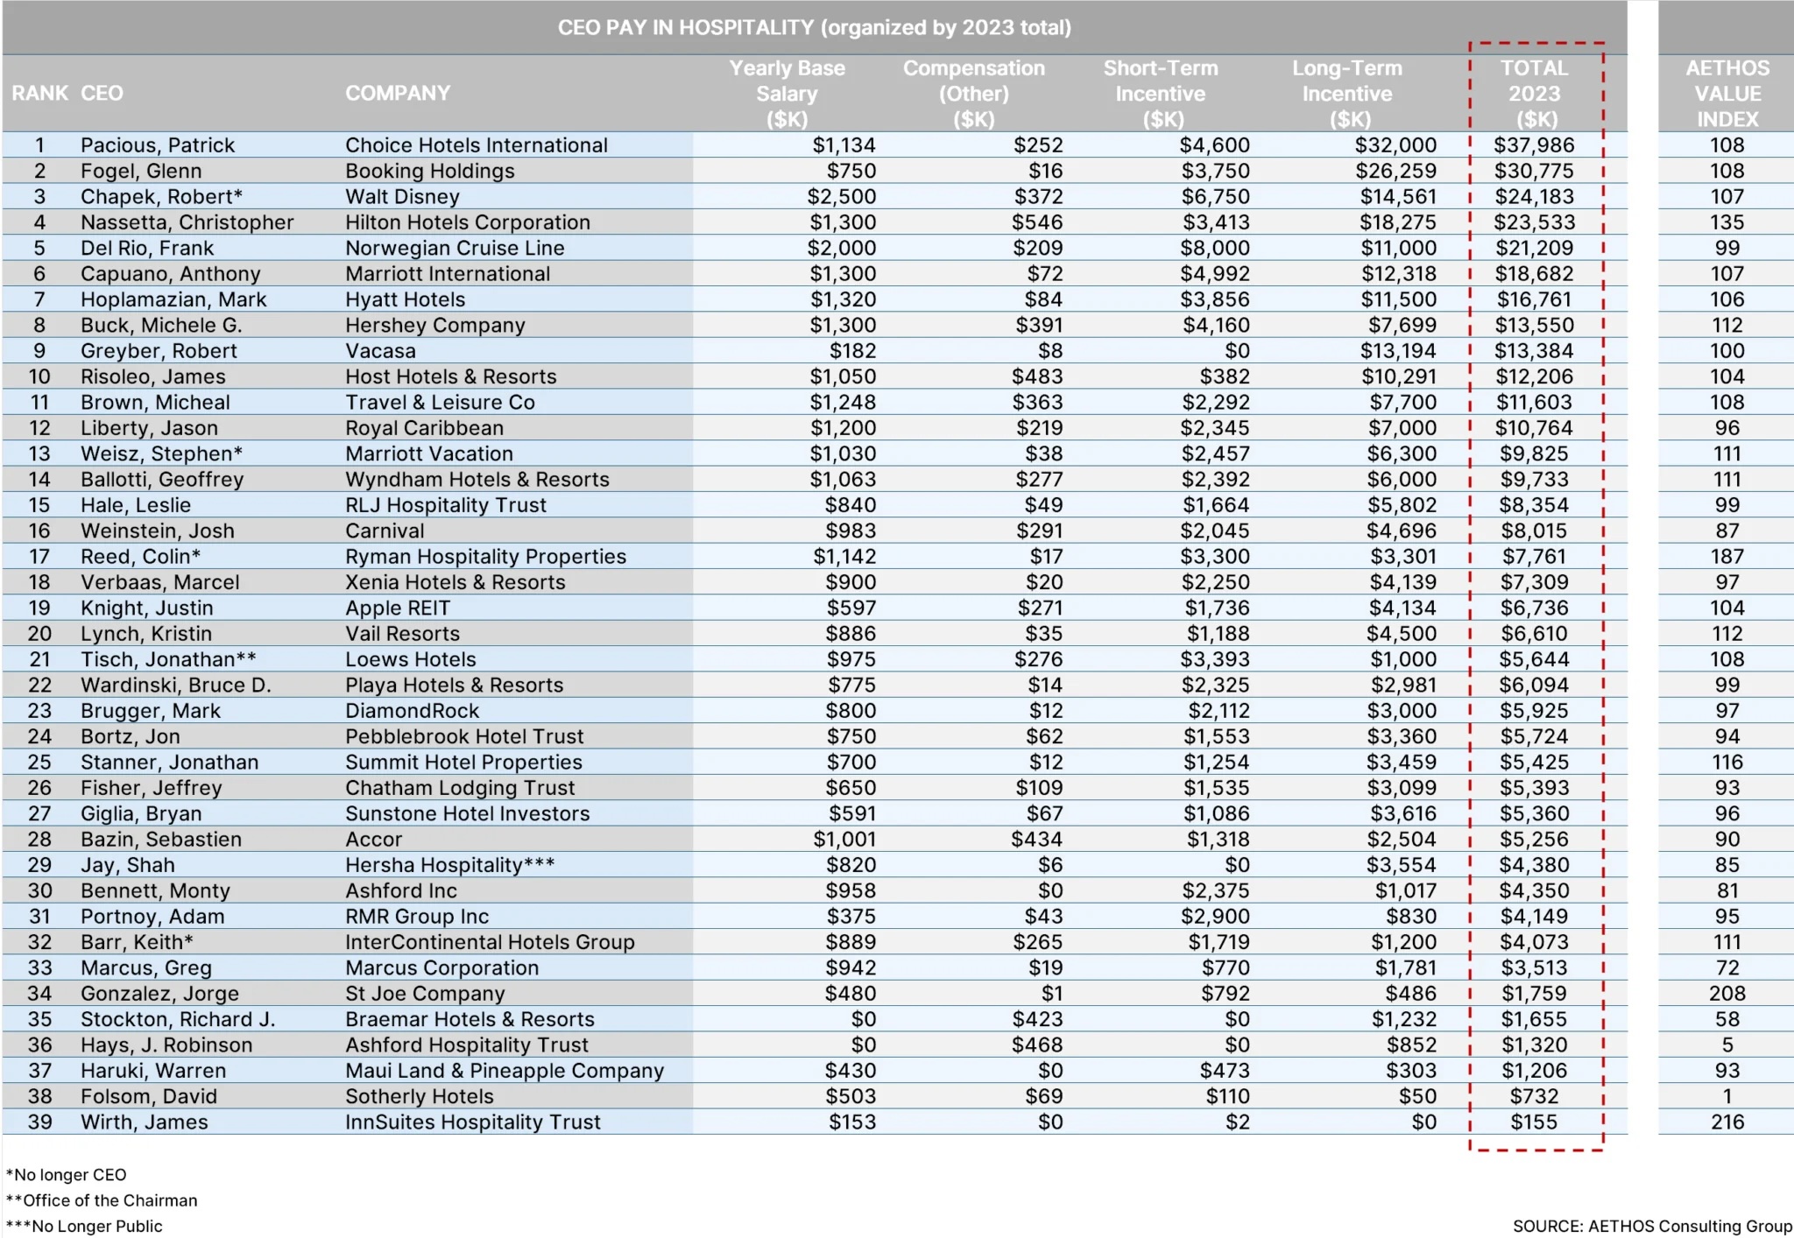The image size is (1794, 1238).
Task: Click the CEO column header
Action: click(x=102, y=93)
